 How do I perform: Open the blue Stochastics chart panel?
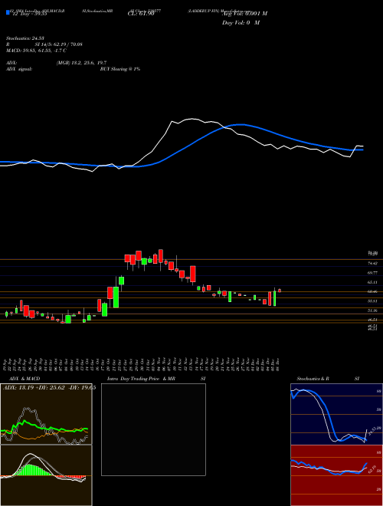[x=336, y=414]
